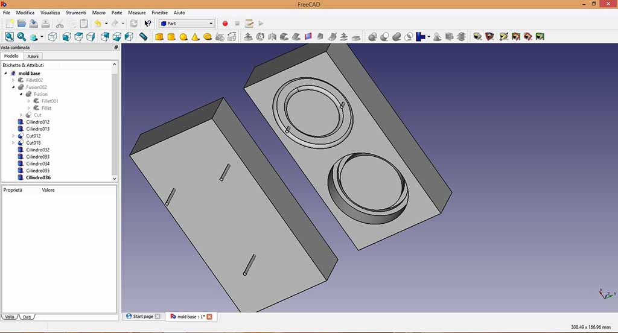Open the Visualizza menu

pos(50,13)
